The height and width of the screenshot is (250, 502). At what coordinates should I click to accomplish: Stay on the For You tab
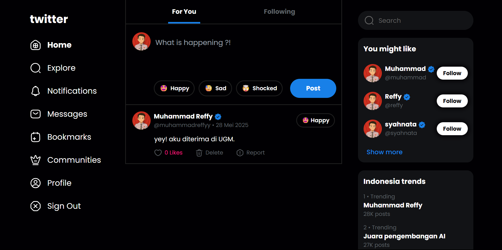click(184, 11)
